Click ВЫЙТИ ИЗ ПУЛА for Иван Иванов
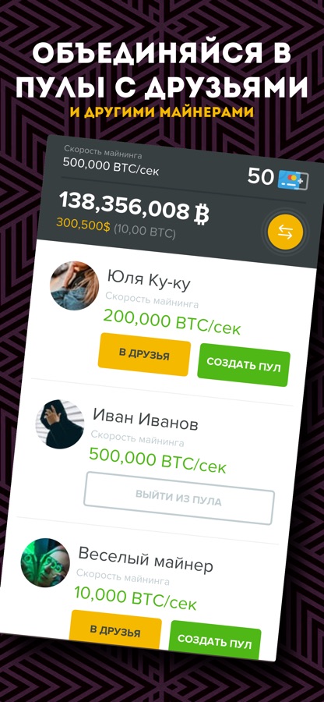The width and height of the screenshot is (324, 702). [179, 498]
